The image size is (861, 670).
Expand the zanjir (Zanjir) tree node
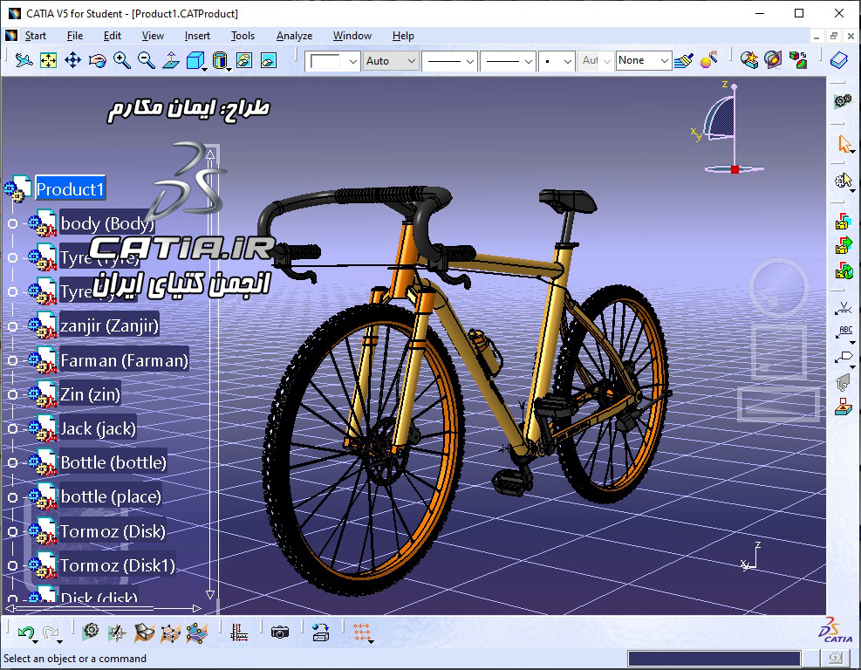coord(12,326)
